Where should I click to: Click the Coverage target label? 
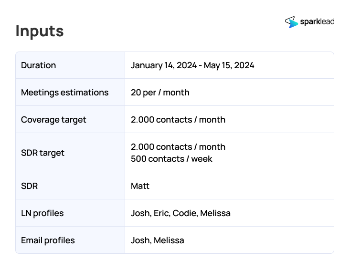tap(53, 120)
